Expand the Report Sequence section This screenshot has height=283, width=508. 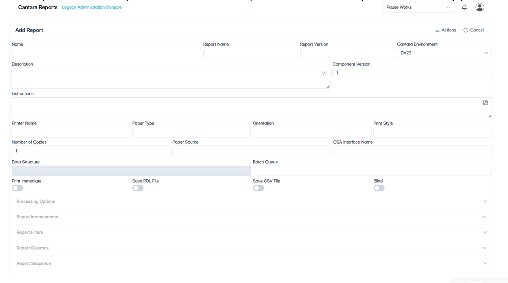click(252, 263)
